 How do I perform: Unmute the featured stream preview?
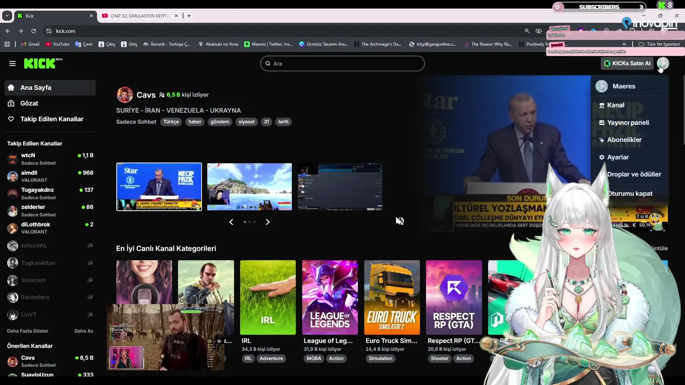pos(400,221)
